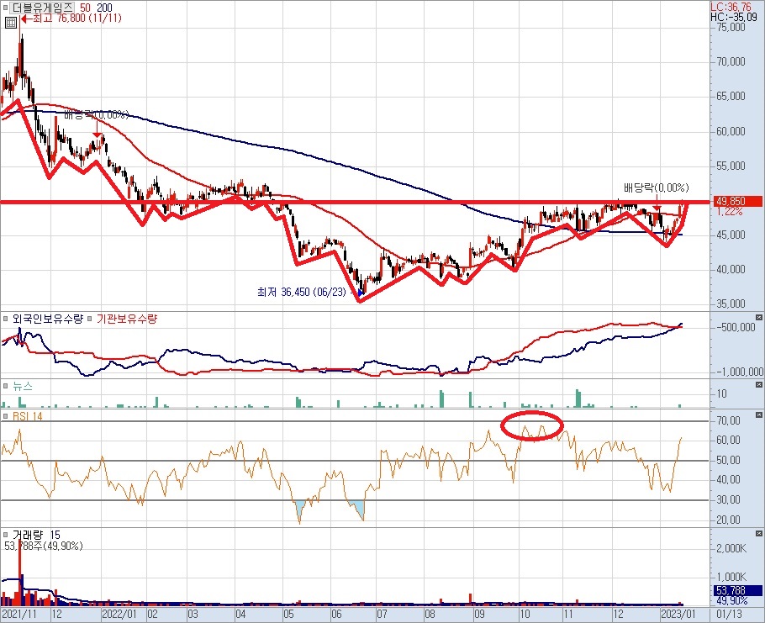The image size is (765, 623).
Task: Click the -1,000,000 holdings axis label
Action: [x=738, y=372]
